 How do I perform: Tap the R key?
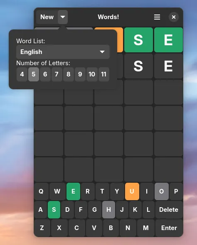(x=88, y=191)
